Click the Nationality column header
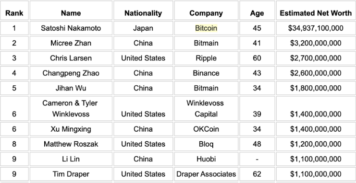 [143, 13]
